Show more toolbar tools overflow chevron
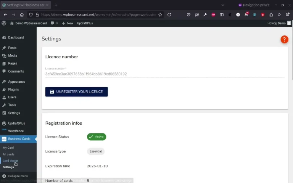 coord(279,15)
